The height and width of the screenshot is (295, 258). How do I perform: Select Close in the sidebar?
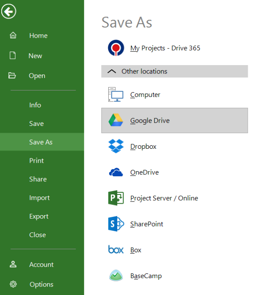coord(38,235)
